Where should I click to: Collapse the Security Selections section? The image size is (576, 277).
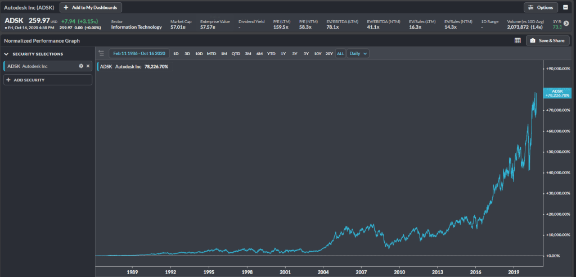point(6,54)
